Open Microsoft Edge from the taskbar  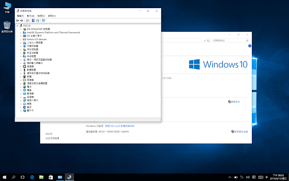pyautogui.click(x=32, y=177)
